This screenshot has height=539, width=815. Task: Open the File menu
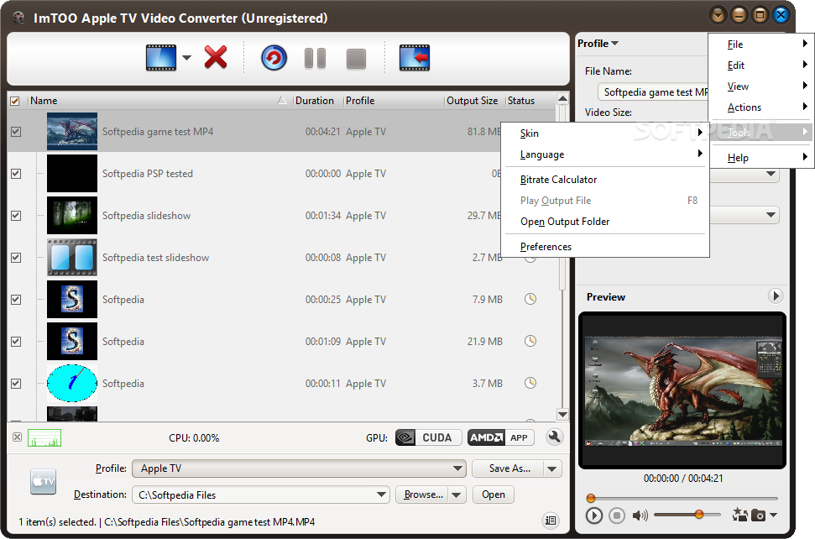pos(760,44)
